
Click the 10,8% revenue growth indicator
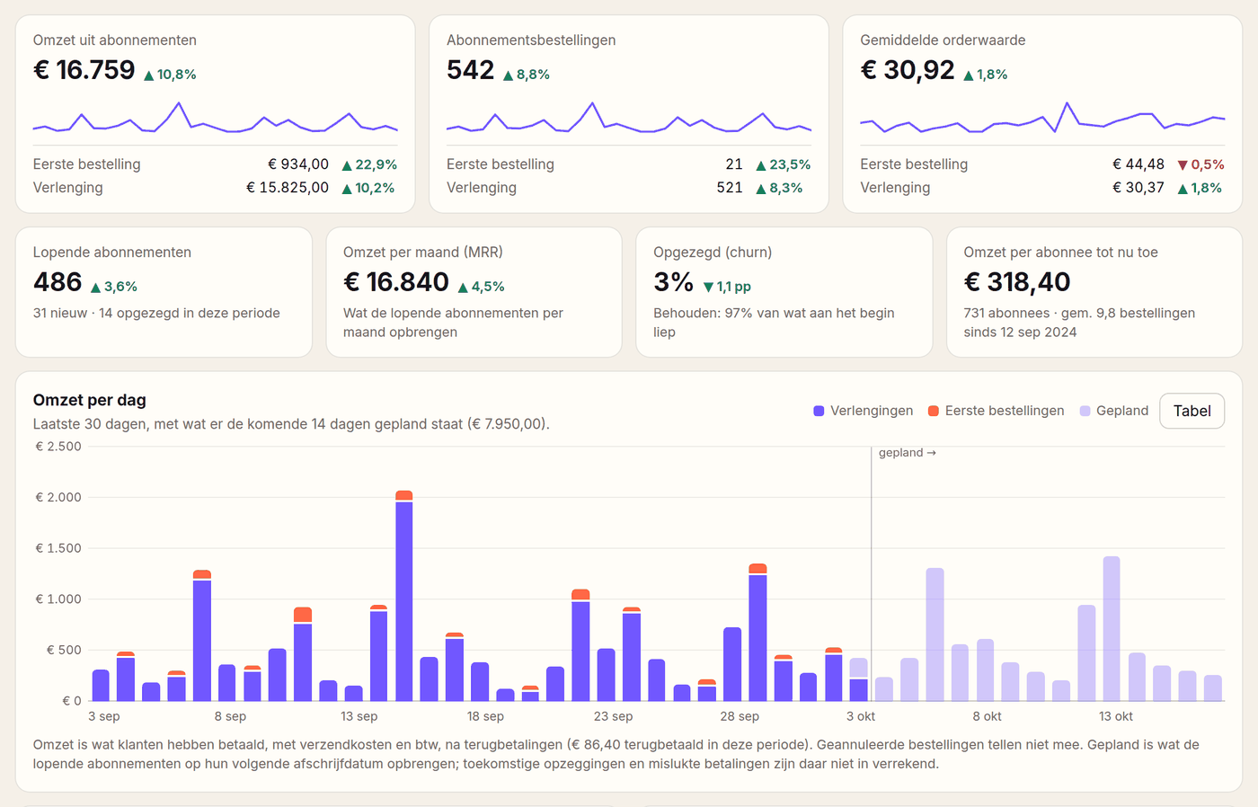click(x=170, y=75)
